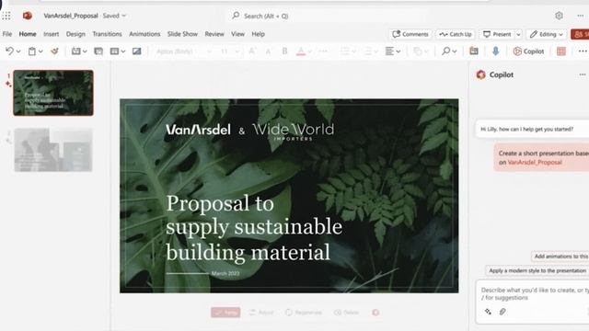The image size is (589, 331).
Task: Click the Regenerate button below slide
Action: tap(304, 313)
